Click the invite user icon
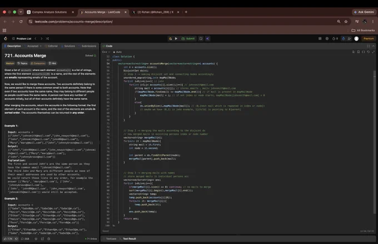The height and width of the screenshot is (244, 378). point(349,38)
